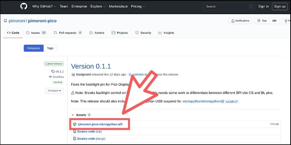The height and width of the screenshot is (145, 291).
Task: Click the Notifications bell button
Action: [240, 21]
